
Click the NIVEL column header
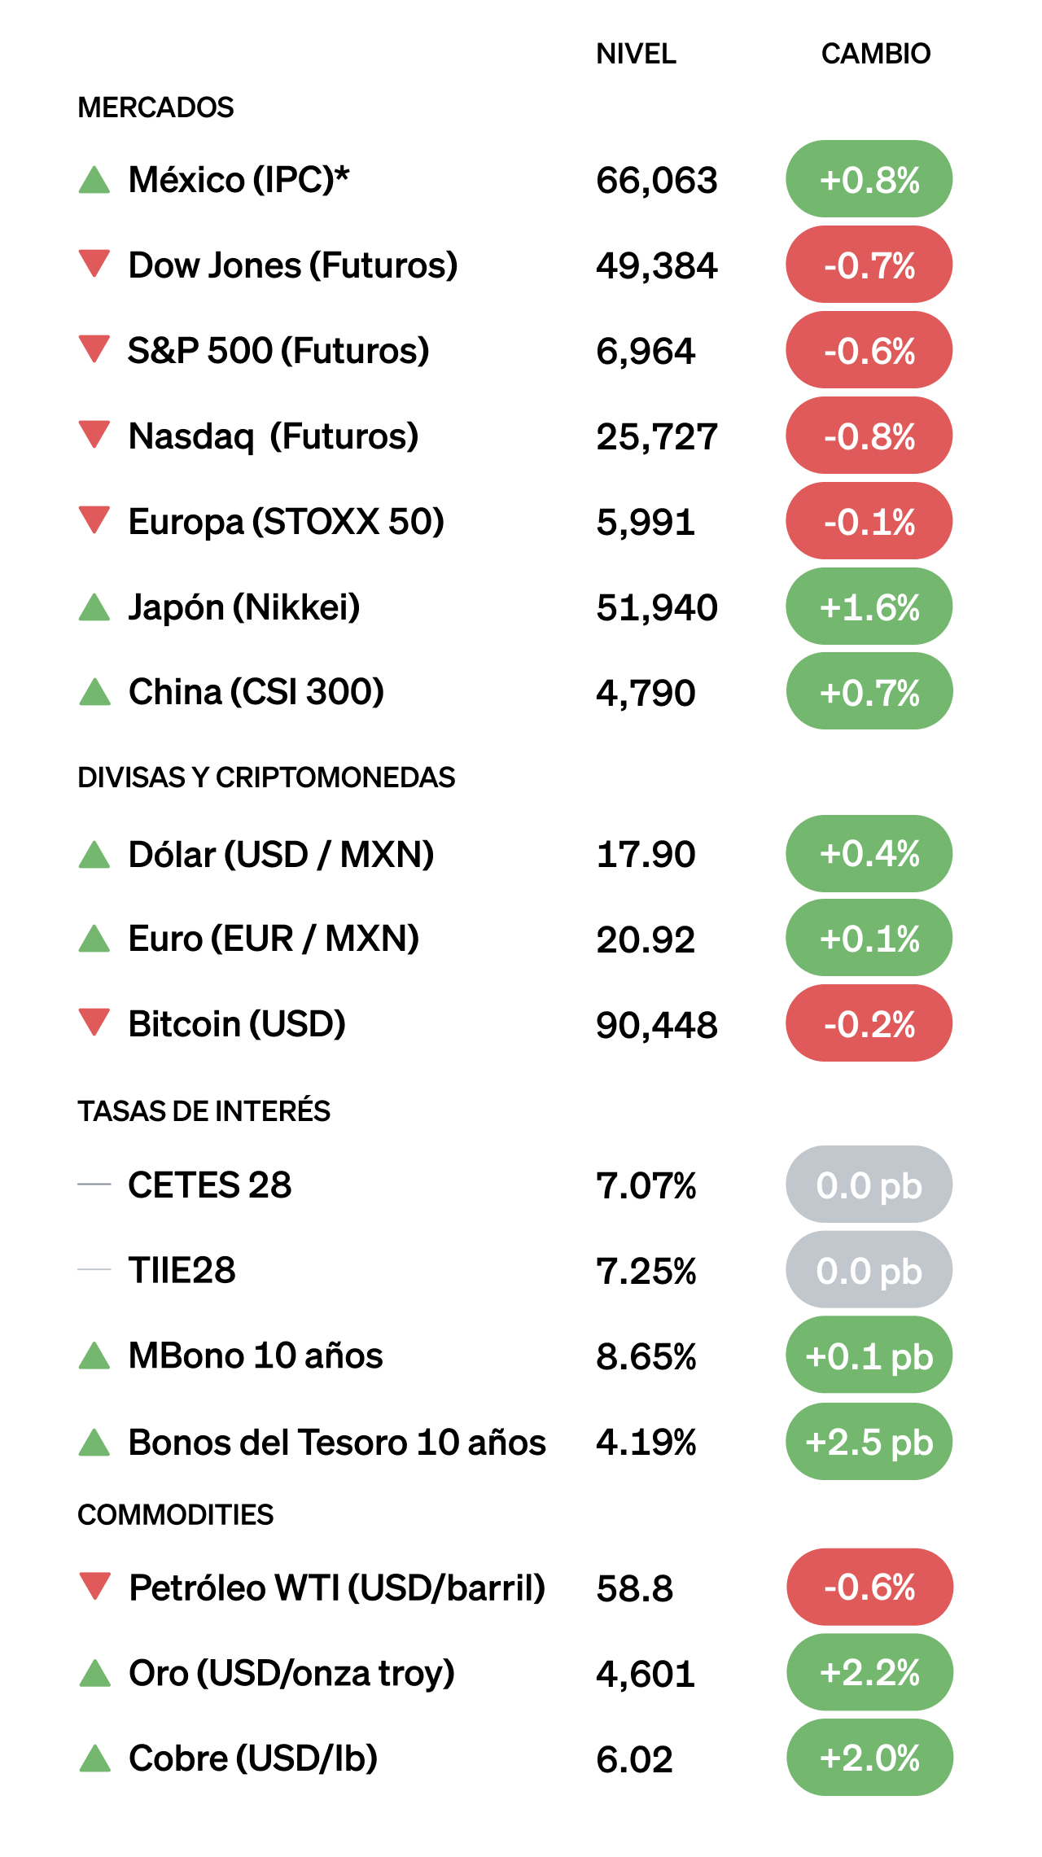pyautogui.click(x=636, y=54)
